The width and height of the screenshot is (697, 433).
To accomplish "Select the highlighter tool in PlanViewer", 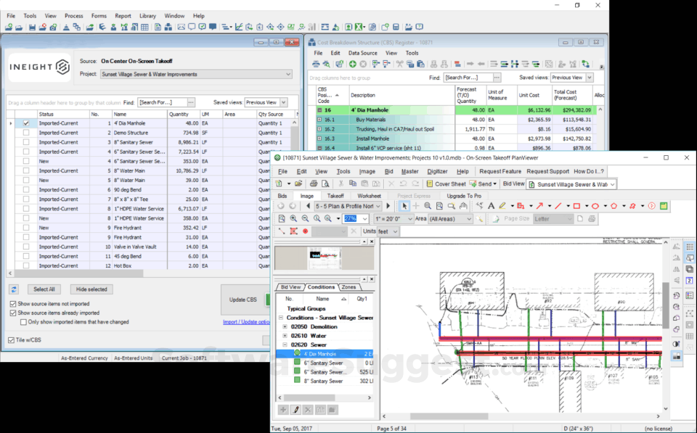I will pyautogui.click(x=502, y=206).
